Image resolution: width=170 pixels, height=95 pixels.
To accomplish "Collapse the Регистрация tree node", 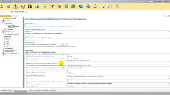I will coord(3,23).
